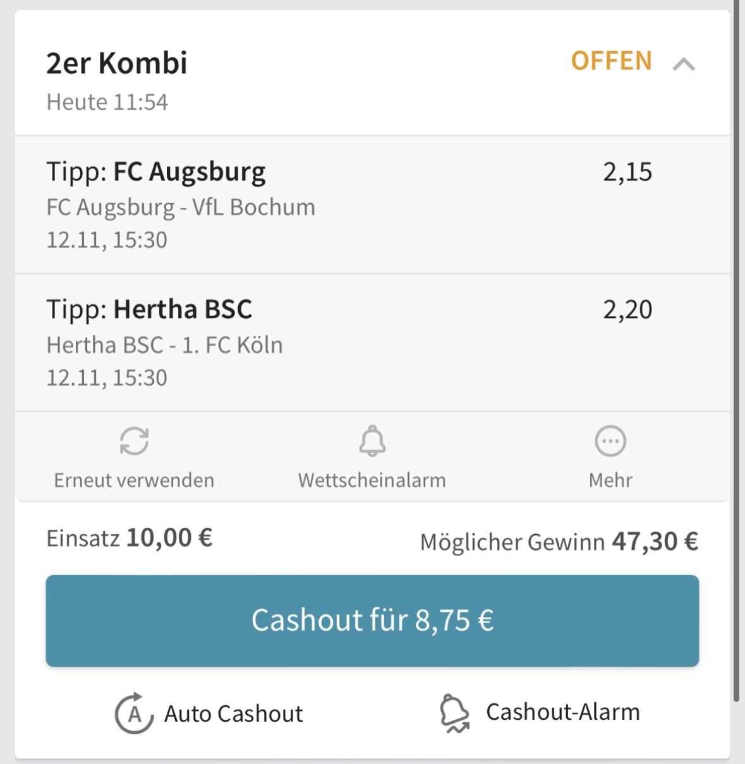Click the 2,20 odds value
745x764 pixels.
627,309
